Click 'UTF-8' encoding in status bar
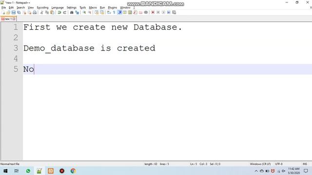312x175 pixels. coord(279,164)
